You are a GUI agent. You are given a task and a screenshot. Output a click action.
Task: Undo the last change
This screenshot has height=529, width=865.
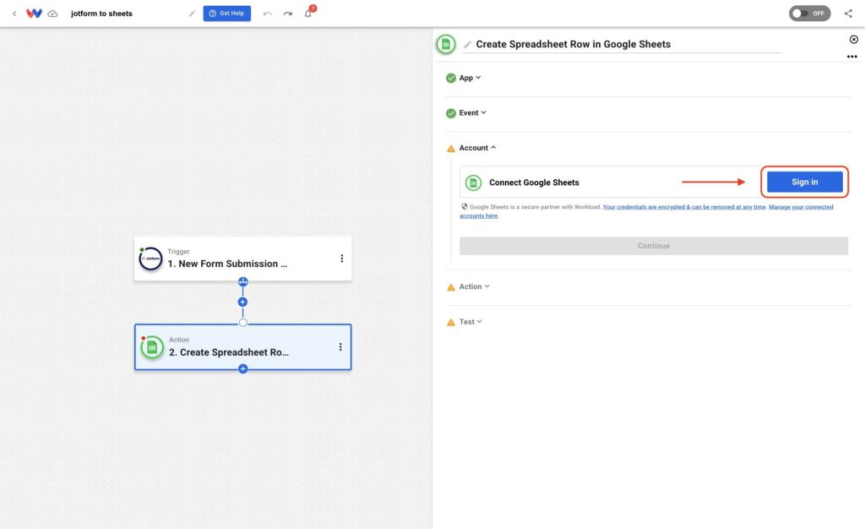(x=268, y=14)
